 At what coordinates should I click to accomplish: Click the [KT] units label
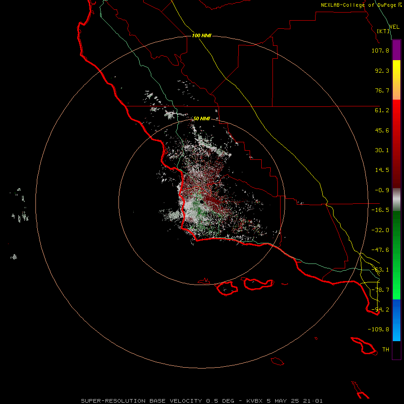tap(383, 31)
